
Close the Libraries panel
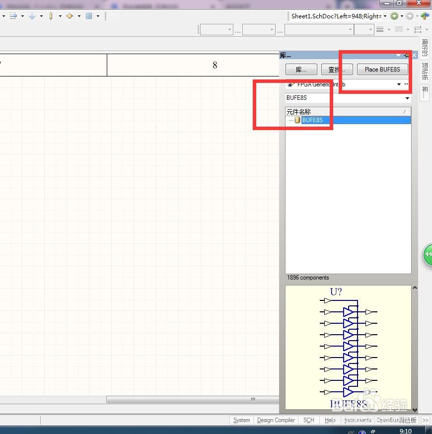click(x=414, y=55)
